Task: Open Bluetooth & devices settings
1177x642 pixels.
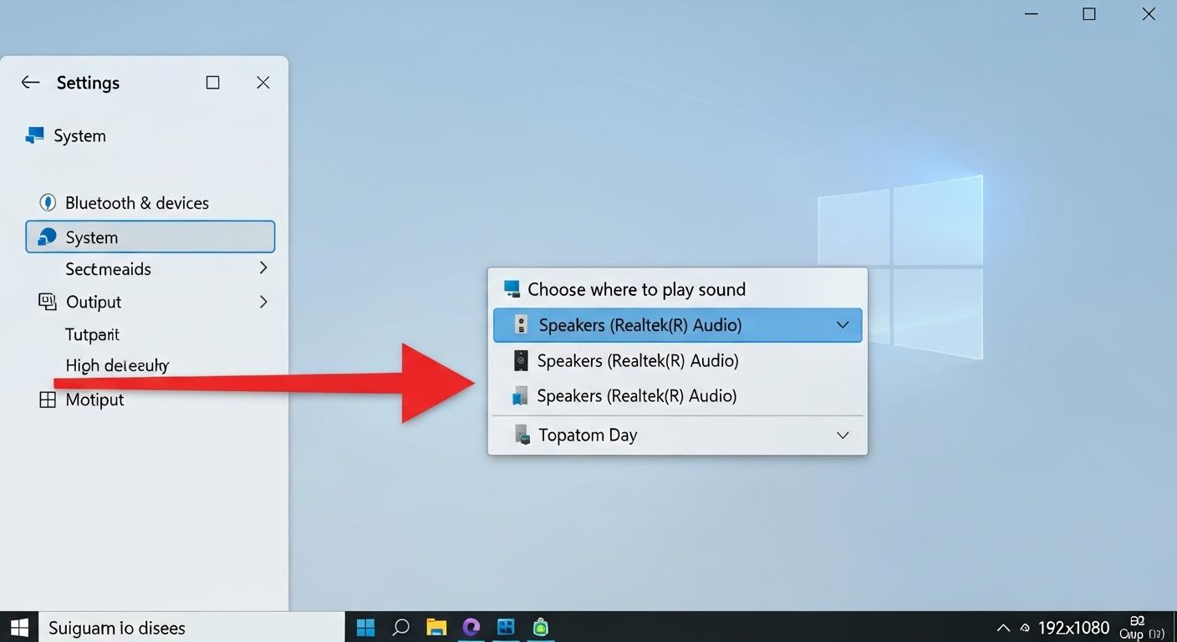Action: [x=136, y=201]
